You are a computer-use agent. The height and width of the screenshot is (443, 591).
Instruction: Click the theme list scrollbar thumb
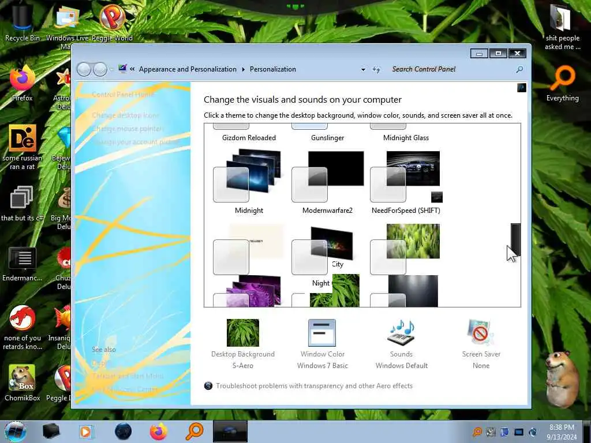(x=515, y=239)
